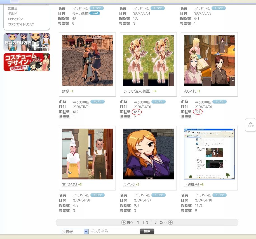Open the コスチュームデザイン contest banner
256x239 pixels.
tap(27, 62)
